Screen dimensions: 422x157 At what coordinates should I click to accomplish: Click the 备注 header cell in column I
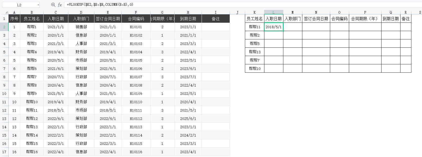click(x=216, y=19)
